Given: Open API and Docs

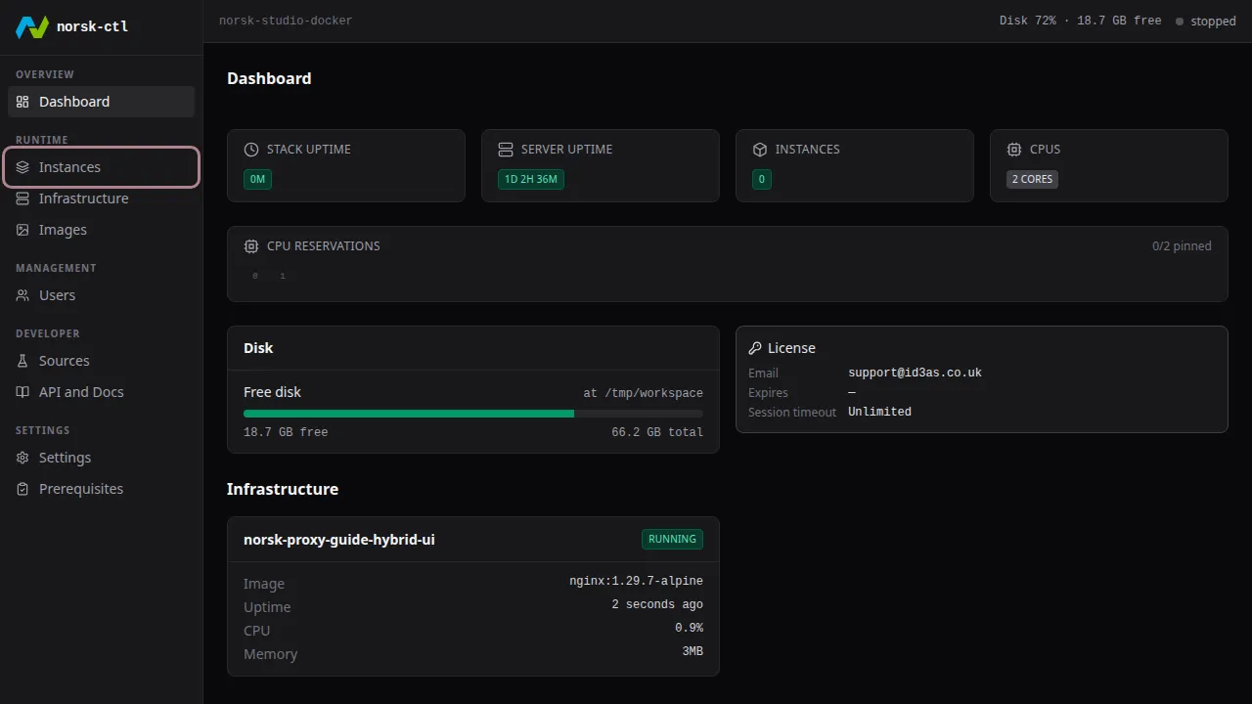Looking at the screenshot, I should point(101,392).
